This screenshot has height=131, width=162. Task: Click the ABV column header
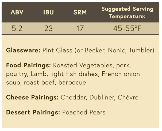click(17, 13)
